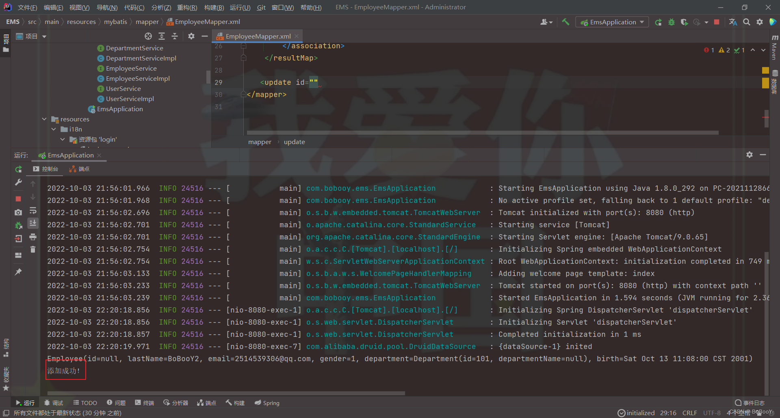Expand all nodes in project tree
The height and width of the screenshot is (418, 780).
tap(162, 36)
